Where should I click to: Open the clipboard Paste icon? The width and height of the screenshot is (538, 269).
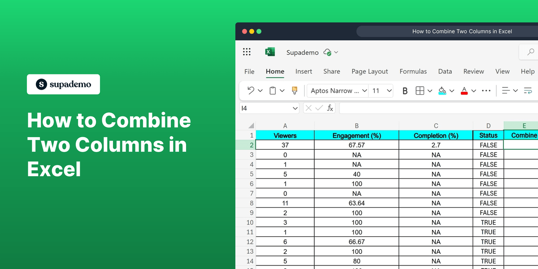point(272,90)
